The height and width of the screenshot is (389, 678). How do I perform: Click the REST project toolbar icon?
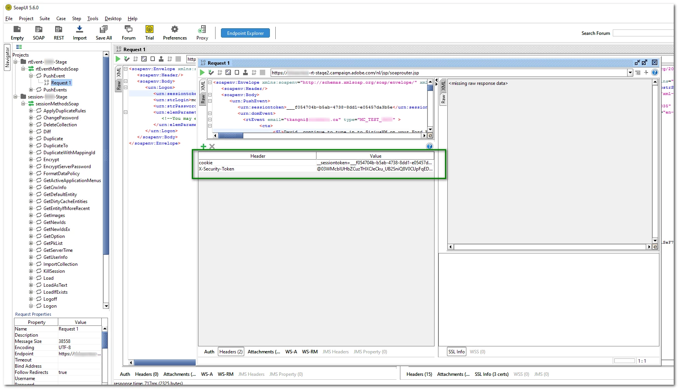[x=59, y=33]
